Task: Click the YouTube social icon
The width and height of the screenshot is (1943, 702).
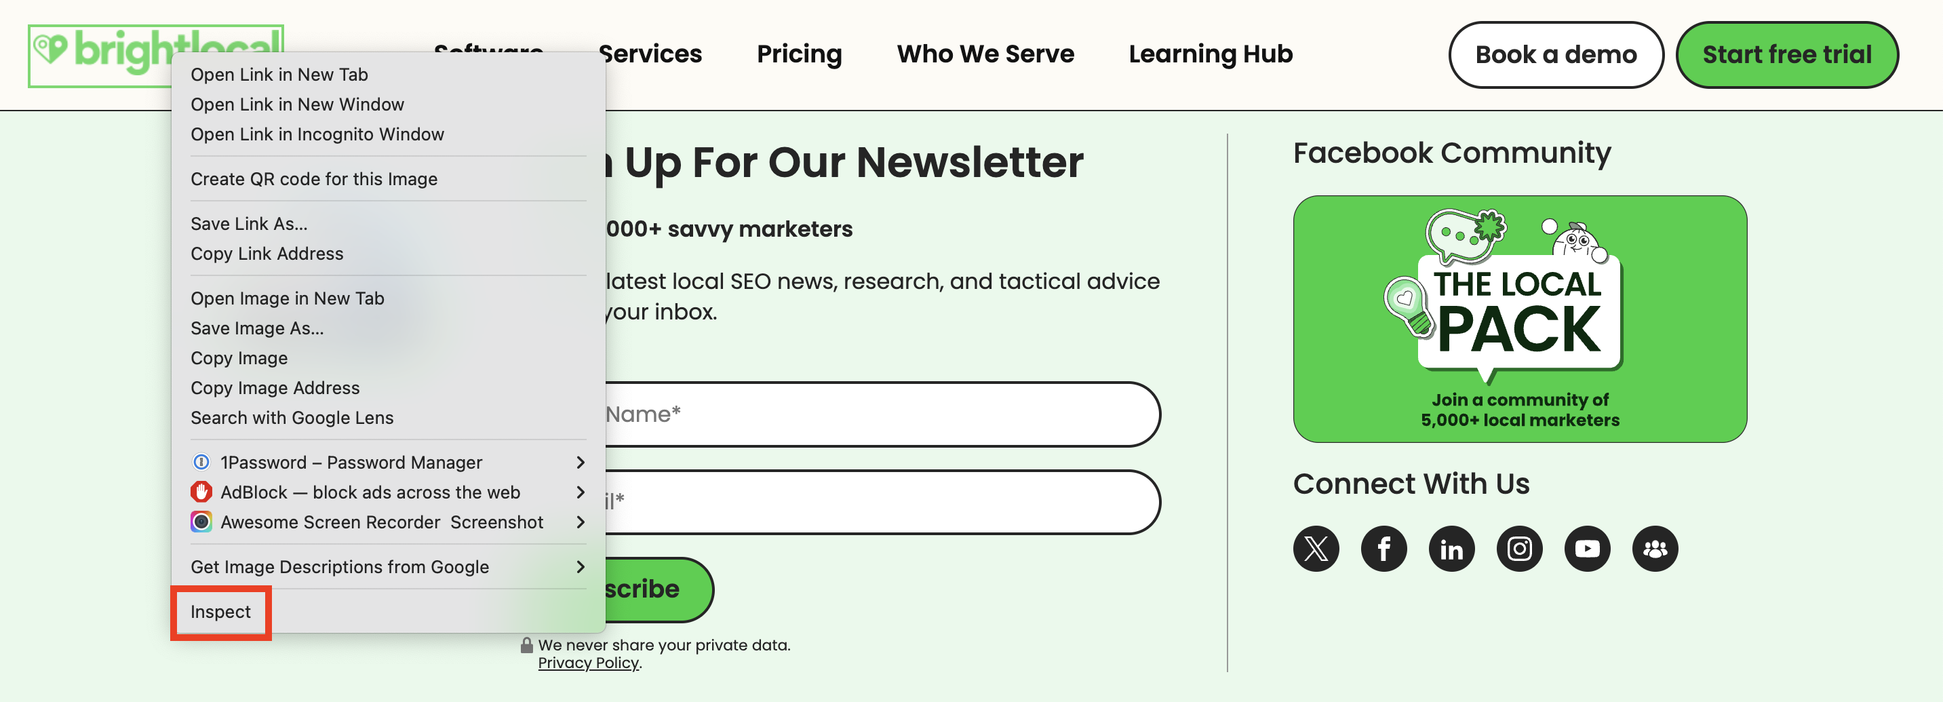Action: coord(1587,548)
